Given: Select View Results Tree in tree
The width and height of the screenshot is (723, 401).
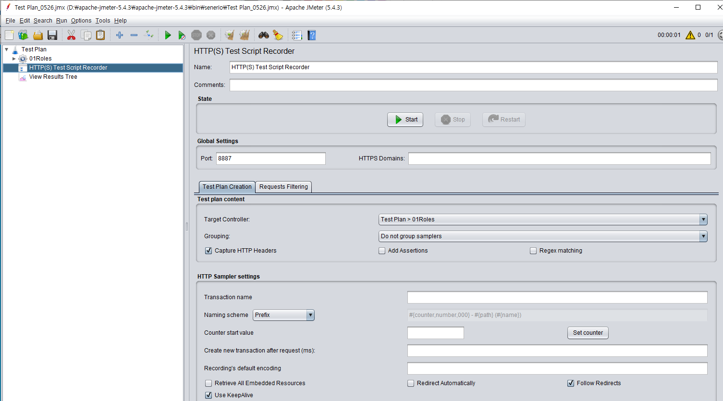Looking at the screenshot, I should [53, 77].
